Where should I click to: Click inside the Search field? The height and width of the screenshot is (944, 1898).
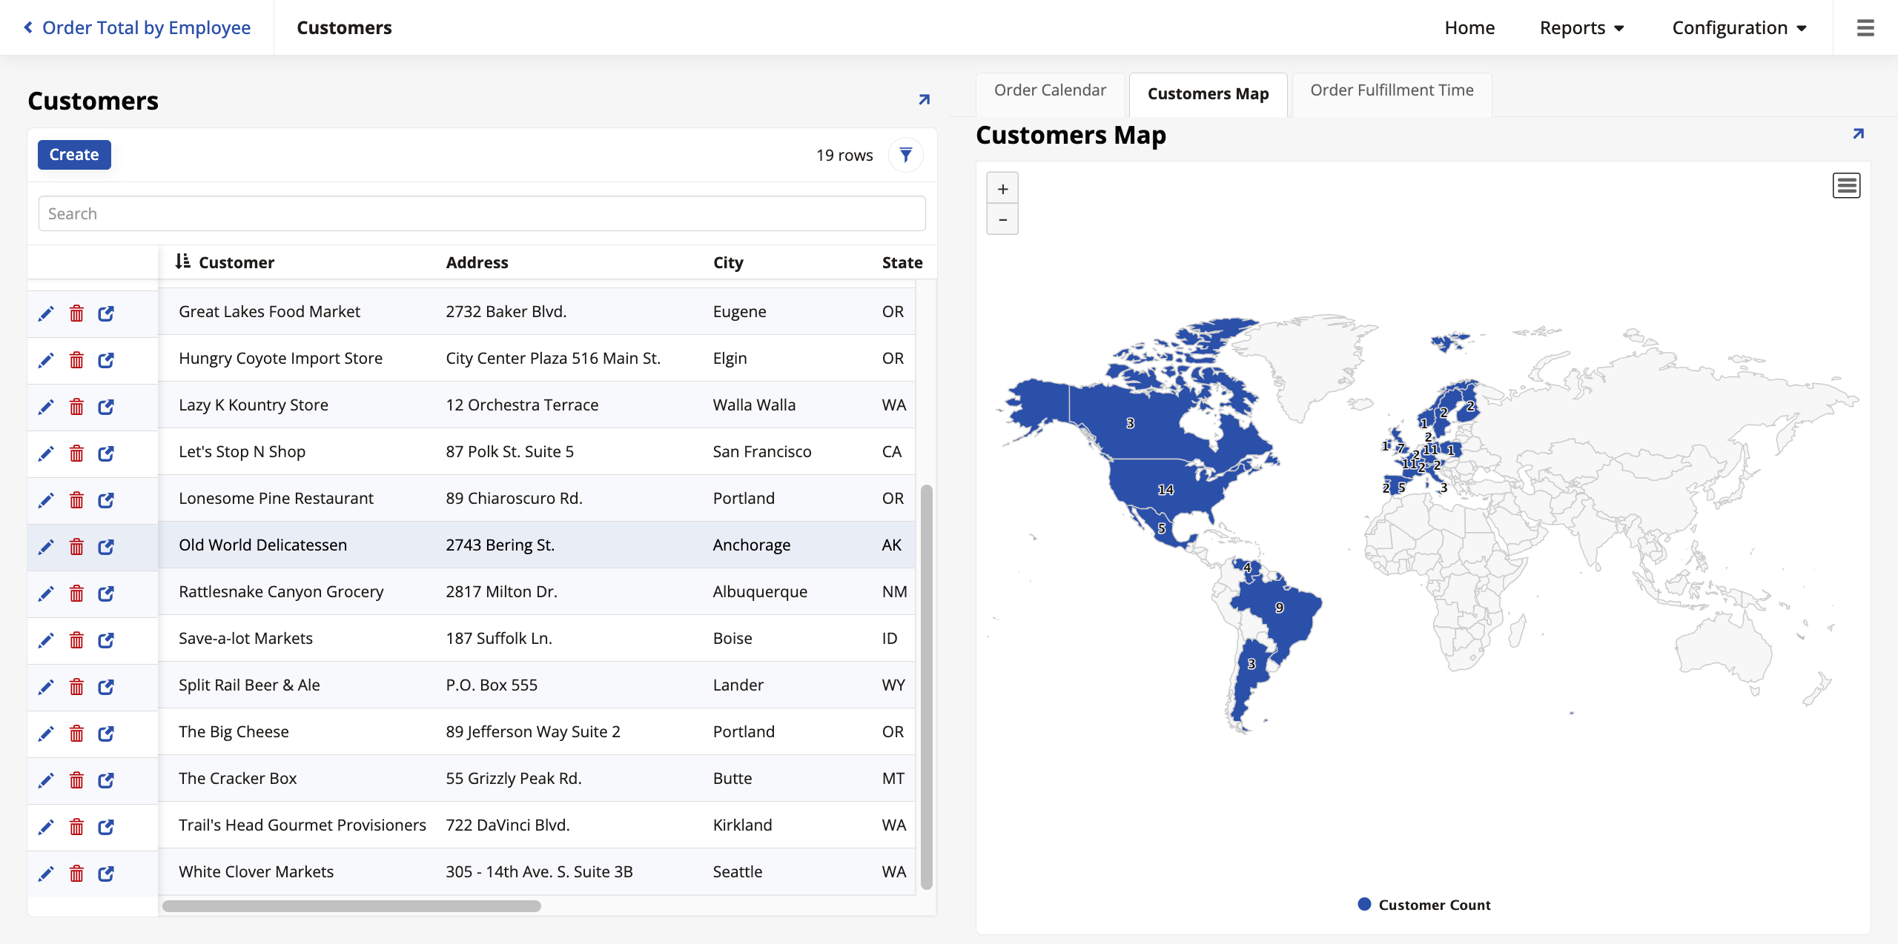[482, 213]
